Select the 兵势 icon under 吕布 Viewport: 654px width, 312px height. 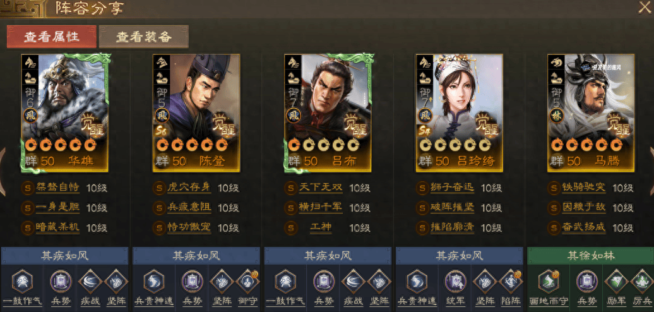click(324, 281)
